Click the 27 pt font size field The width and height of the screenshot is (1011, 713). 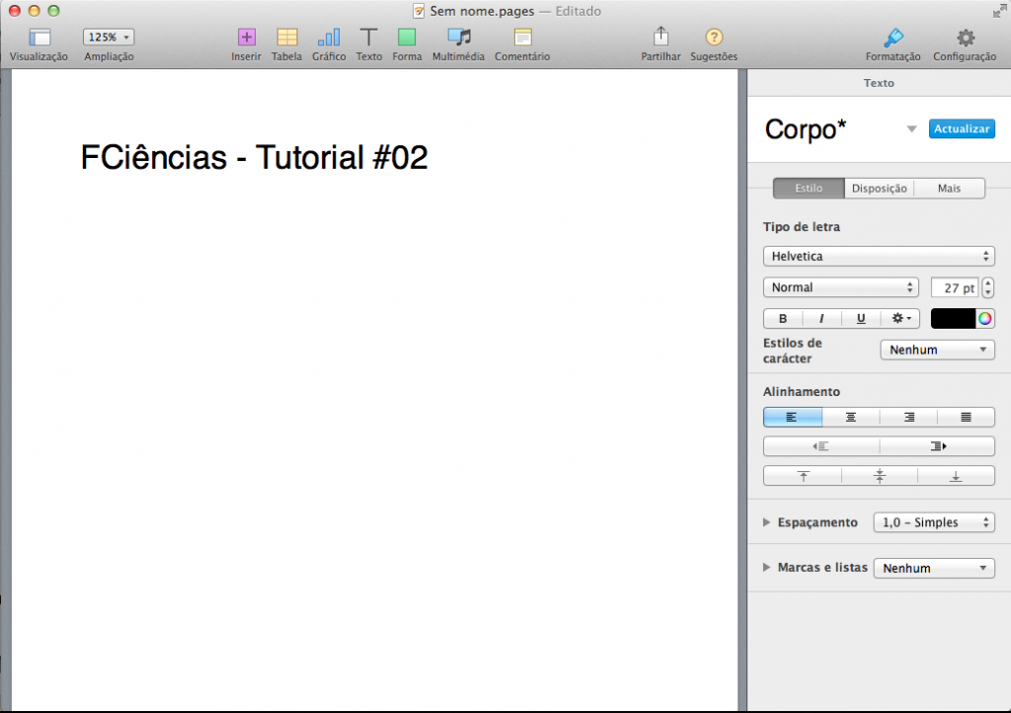pyautogui.click(x=955, y=287)
